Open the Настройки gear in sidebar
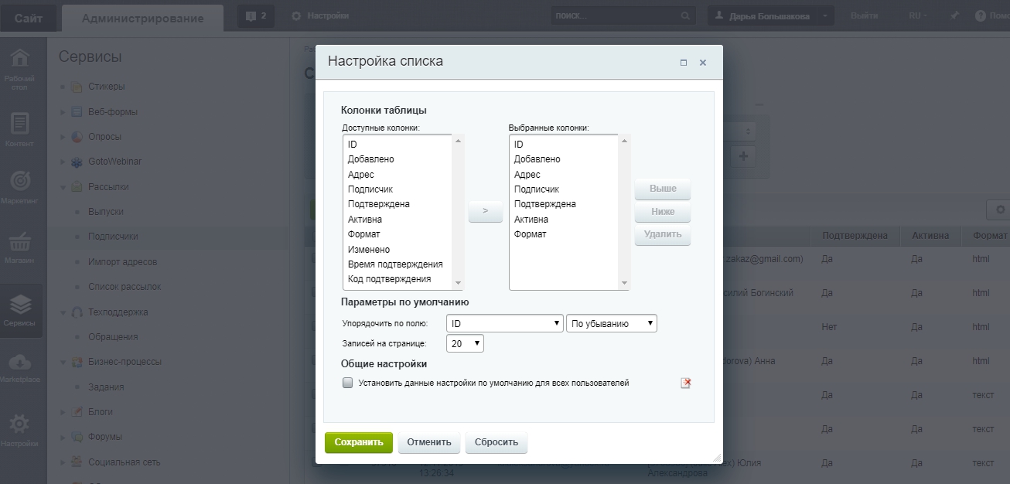The width and height of the screenshot is (1010, 484). click(19, 429)
